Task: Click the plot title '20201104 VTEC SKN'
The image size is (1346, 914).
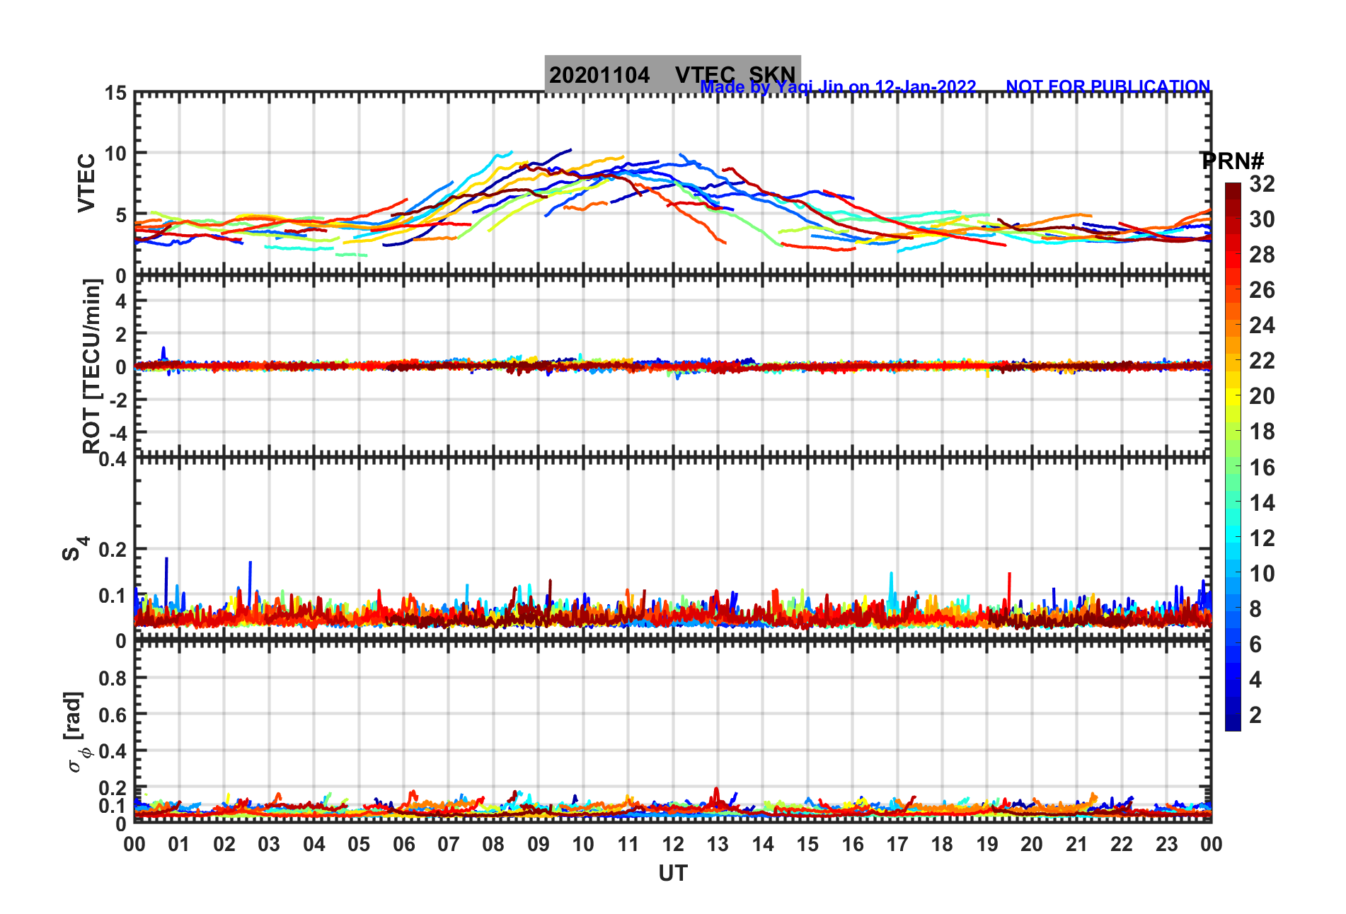Action: [672, 74]
